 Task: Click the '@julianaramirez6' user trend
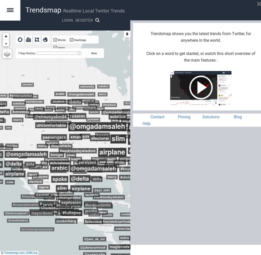(93, 248)
